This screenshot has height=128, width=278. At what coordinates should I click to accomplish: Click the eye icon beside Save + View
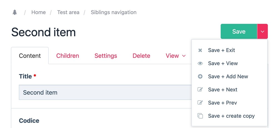tap(200, 63)
